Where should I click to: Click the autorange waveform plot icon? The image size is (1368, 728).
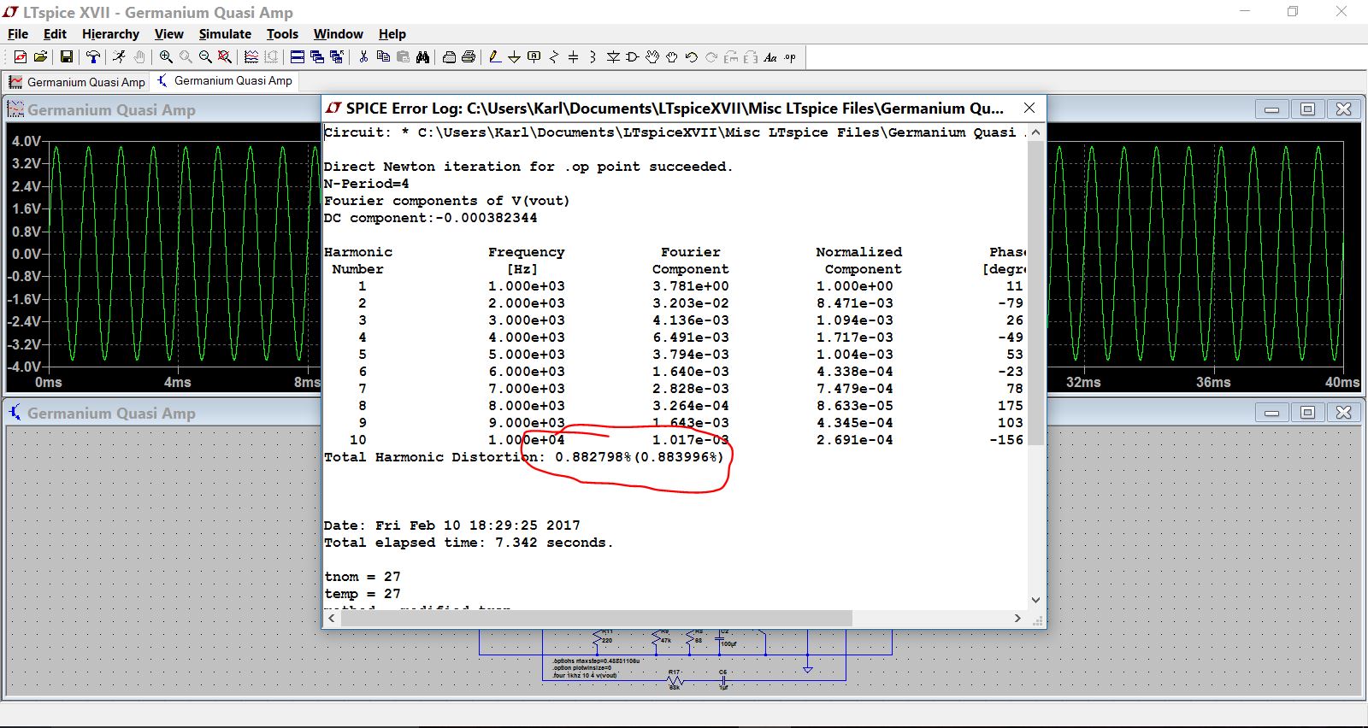point(251,57)
